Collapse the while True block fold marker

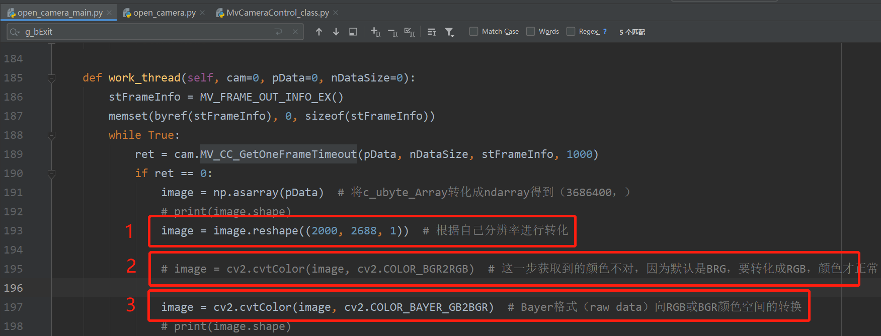[x=51, y=135]
